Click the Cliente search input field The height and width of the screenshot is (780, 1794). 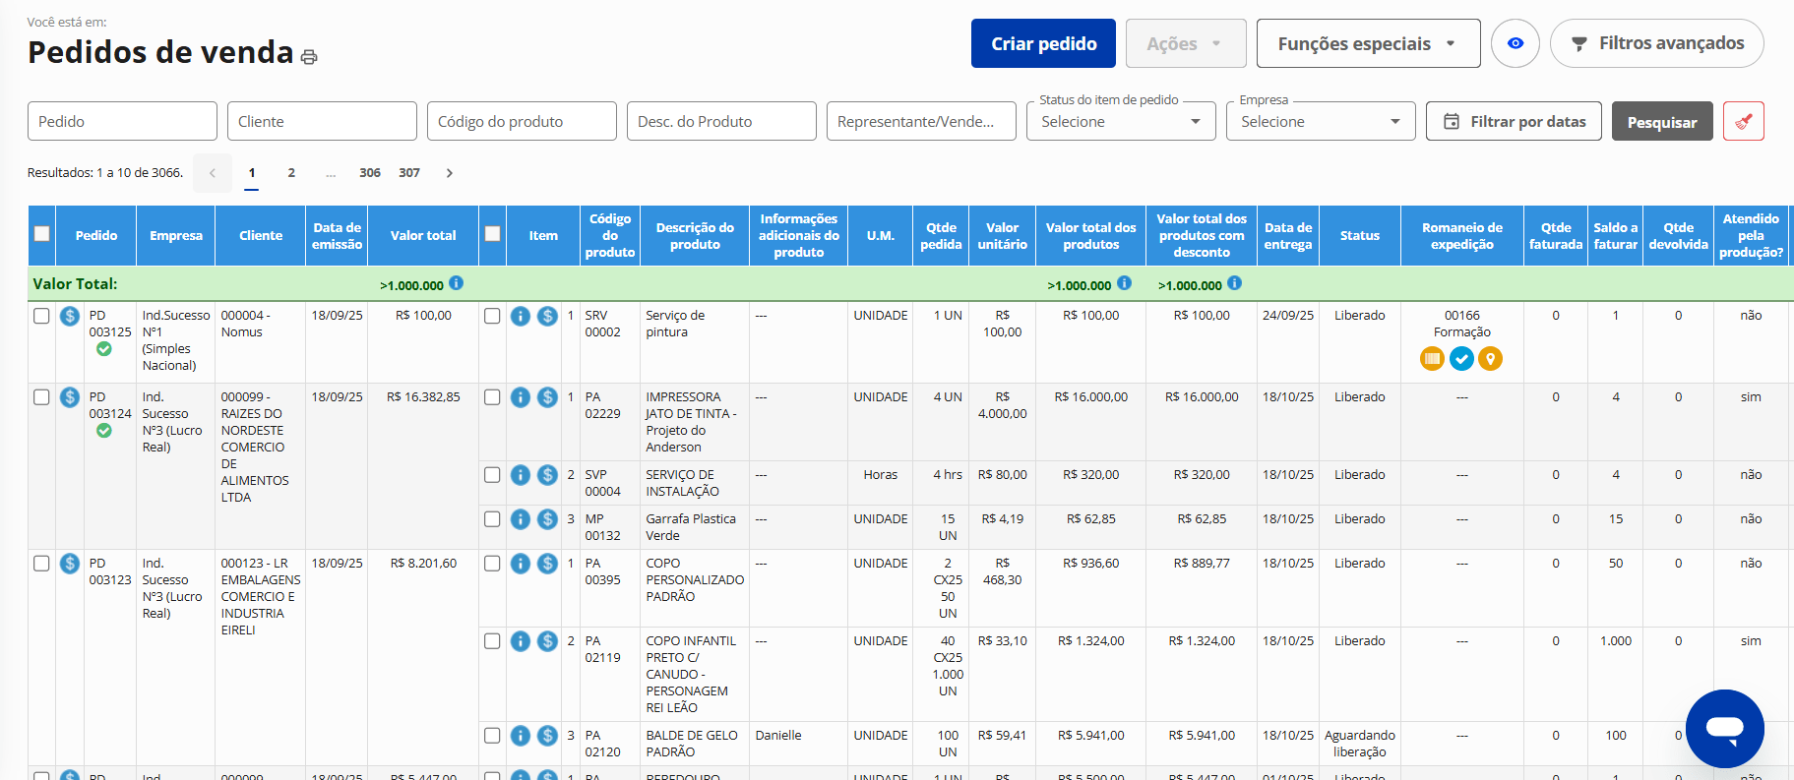[x=322, y=122]
